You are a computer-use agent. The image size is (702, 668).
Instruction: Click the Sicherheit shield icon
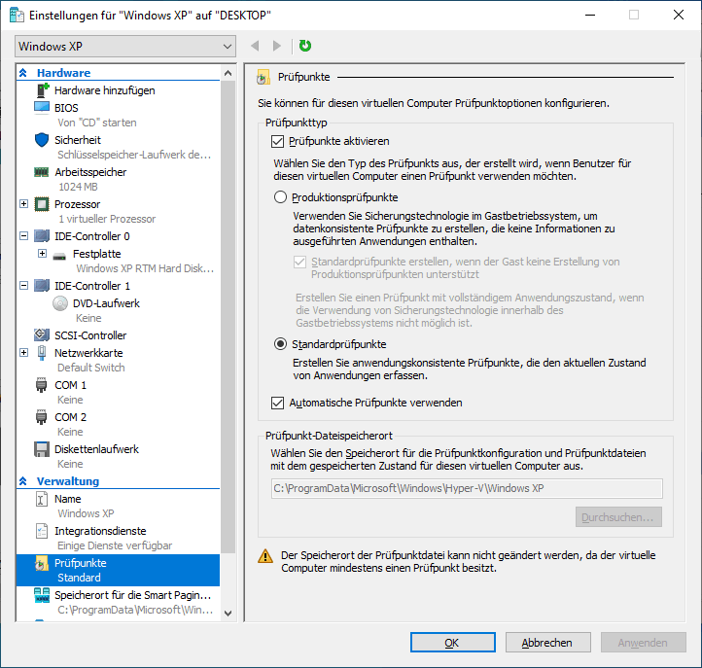tap(42, 140)
